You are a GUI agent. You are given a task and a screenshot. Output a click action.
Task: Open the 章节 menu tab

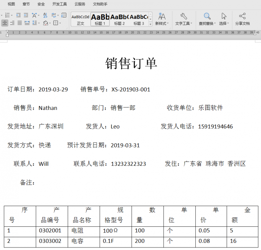[x=26, y=4]
